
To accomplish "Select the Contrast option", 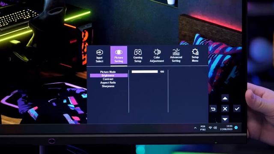I will click(x=108, y=79).
